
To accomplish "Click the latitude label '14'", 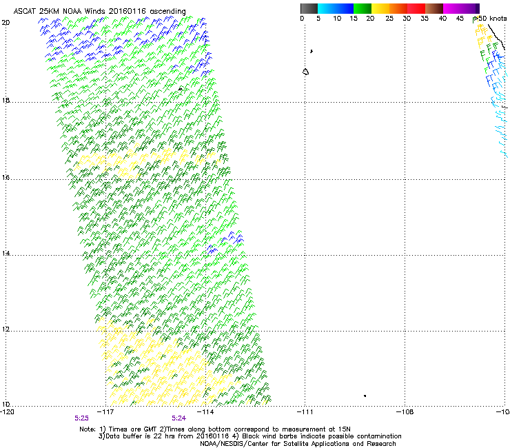I will click(x=6, y=253).
